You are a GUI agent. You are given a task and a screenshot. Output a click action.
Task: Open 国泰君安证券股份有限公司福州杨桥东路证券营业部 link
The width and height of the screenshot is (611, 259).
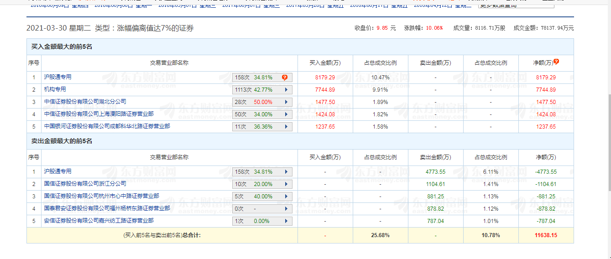tap(107, 208)
